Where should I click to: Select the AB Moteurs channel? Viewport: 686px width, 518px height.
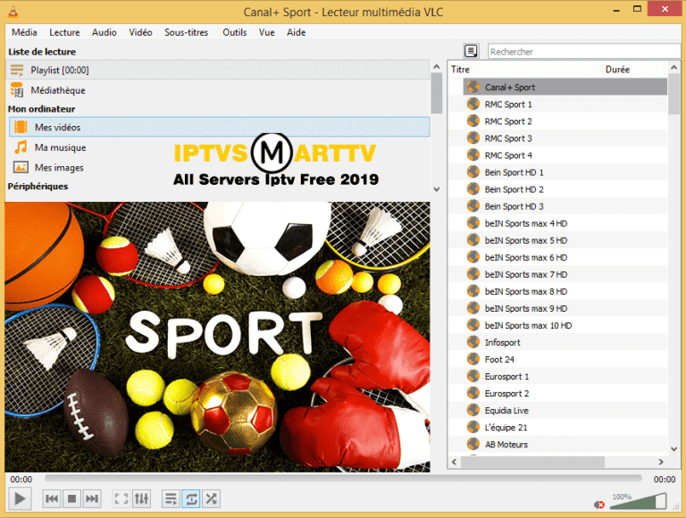pos(565,445)
